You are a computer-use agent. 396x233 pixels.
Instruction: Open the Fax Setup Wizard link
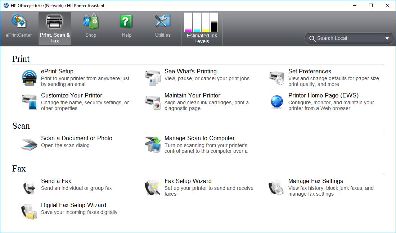point(188,181)
